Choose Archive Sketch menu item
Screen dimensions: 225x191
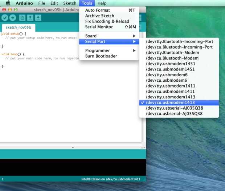(109, 16)
